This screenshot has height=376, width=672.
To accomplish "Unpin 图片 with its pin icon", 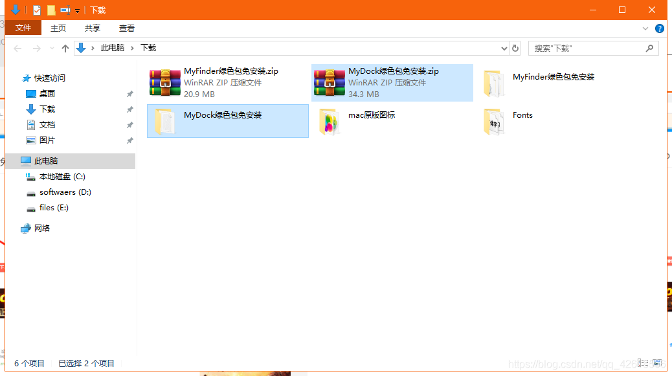I will coord(130,140).
